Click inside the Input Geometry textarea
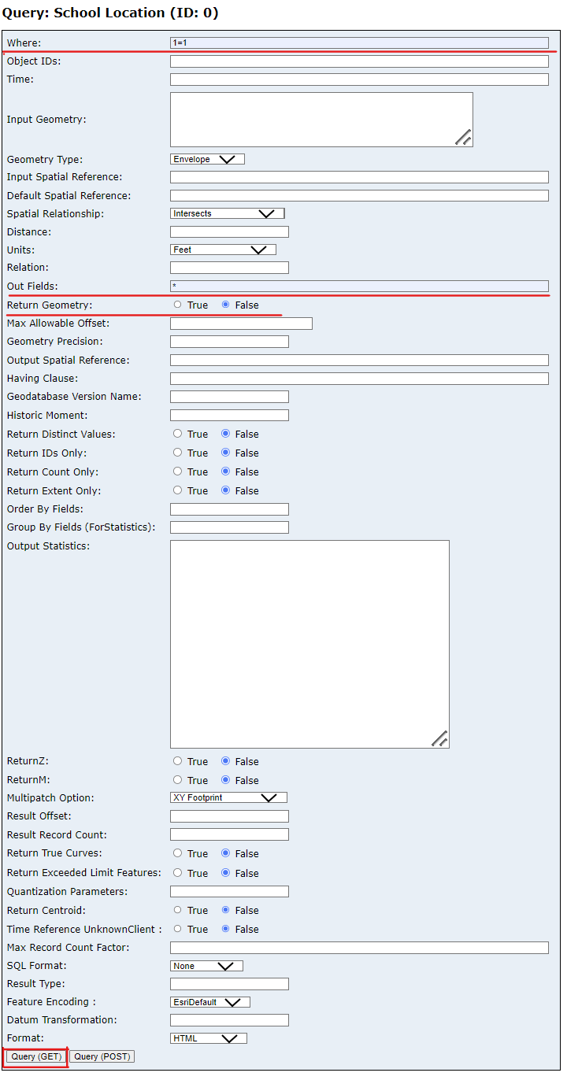 321,120
